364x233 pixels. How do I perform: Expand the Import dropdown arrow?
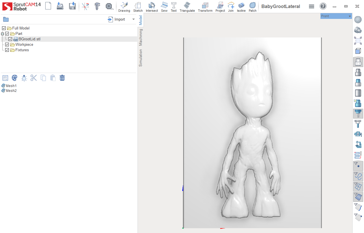click(x=133, y=19)
